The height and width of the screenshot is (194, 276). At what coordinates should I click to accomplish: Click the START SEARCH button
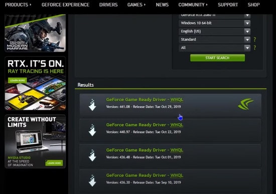coord(217,58)
